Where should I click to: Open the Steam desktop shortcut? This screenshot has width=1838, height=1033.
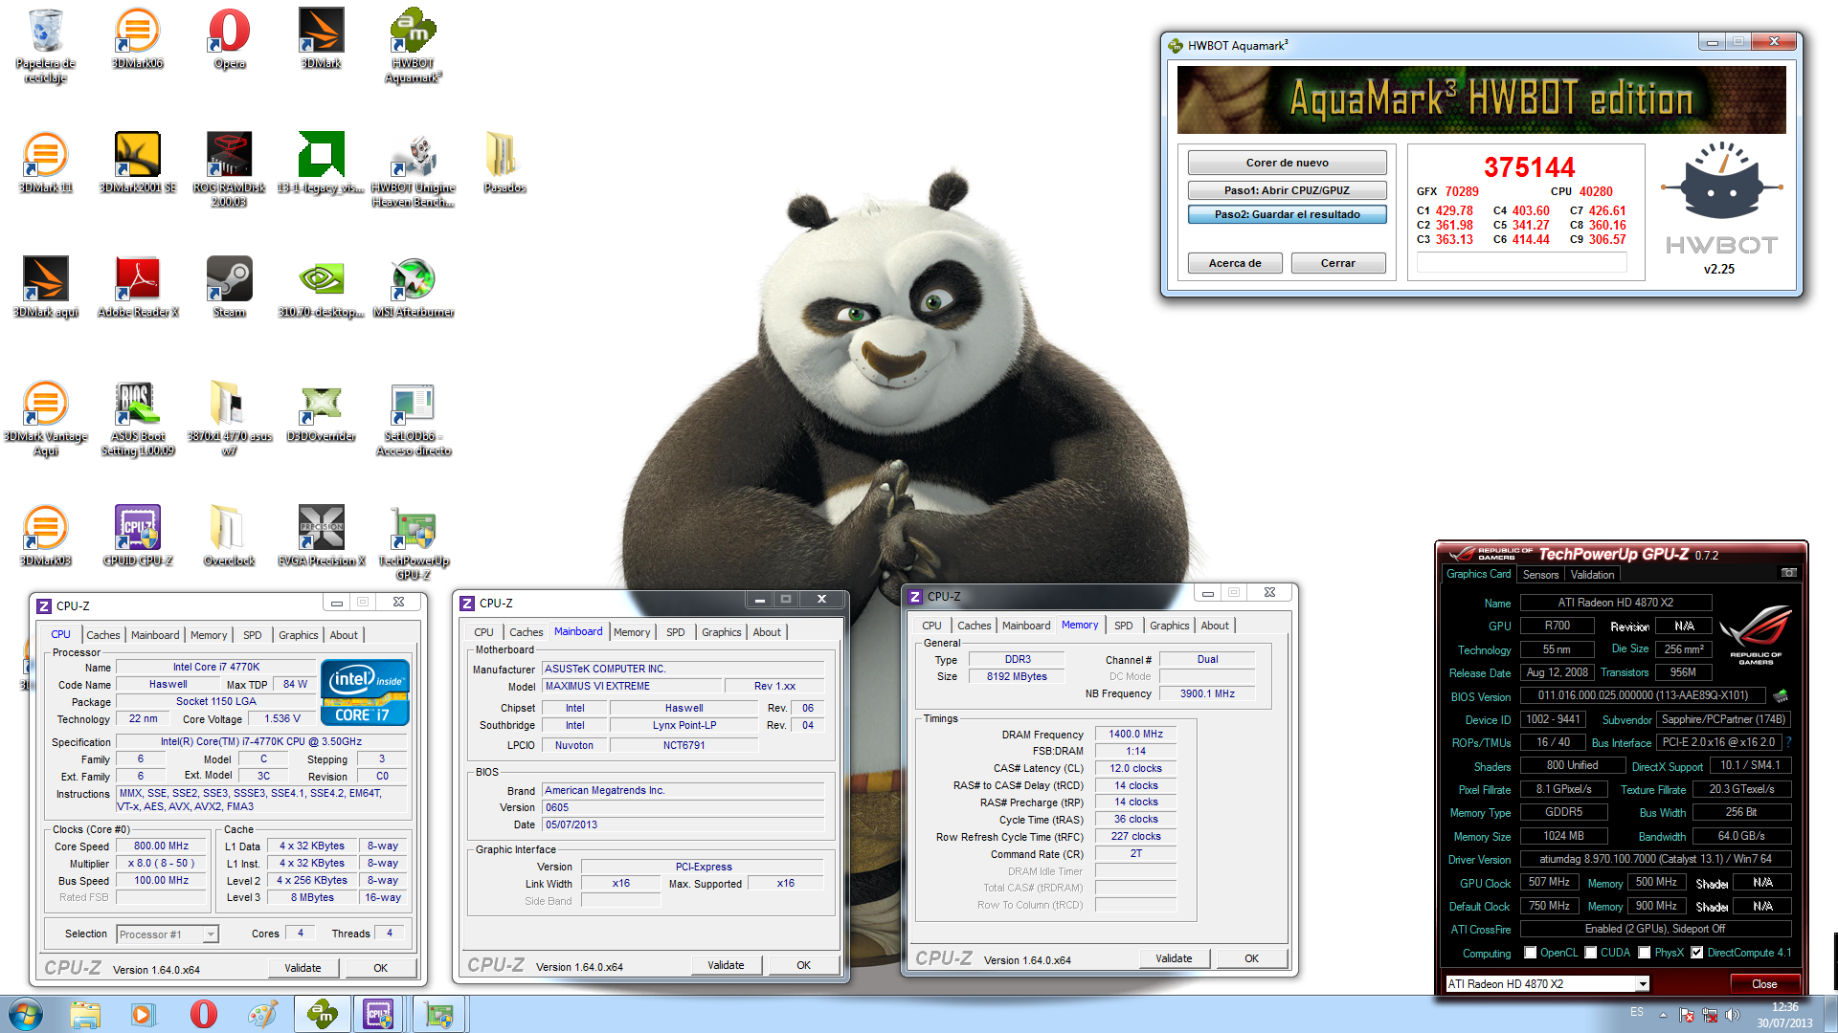coord(229,288)
